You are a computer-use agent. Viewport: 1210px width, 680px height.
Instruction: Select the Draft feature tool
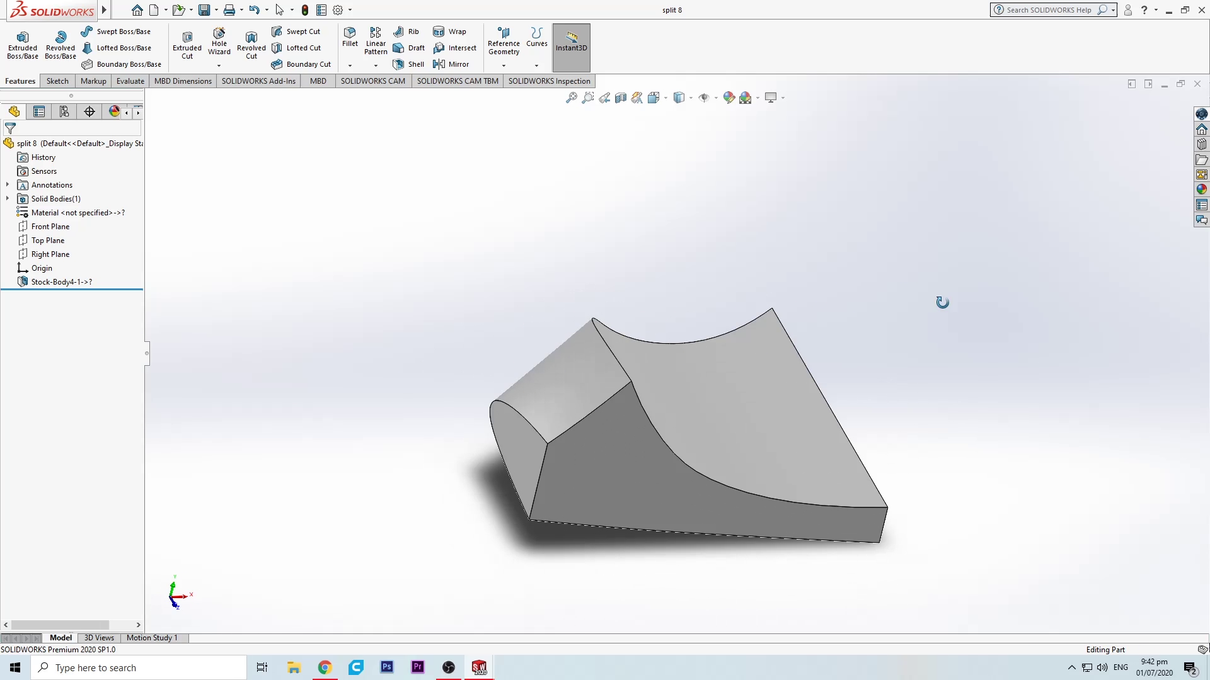pyautogui.click(x=408, y=48)
